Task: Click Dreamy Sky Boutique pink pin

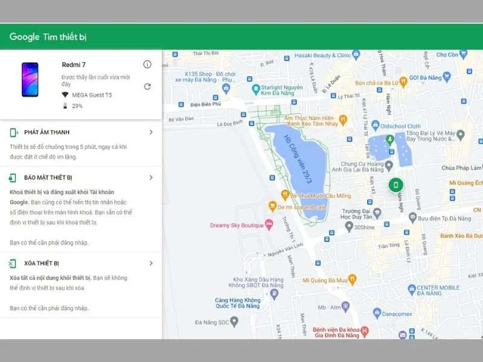Action: 269,224
